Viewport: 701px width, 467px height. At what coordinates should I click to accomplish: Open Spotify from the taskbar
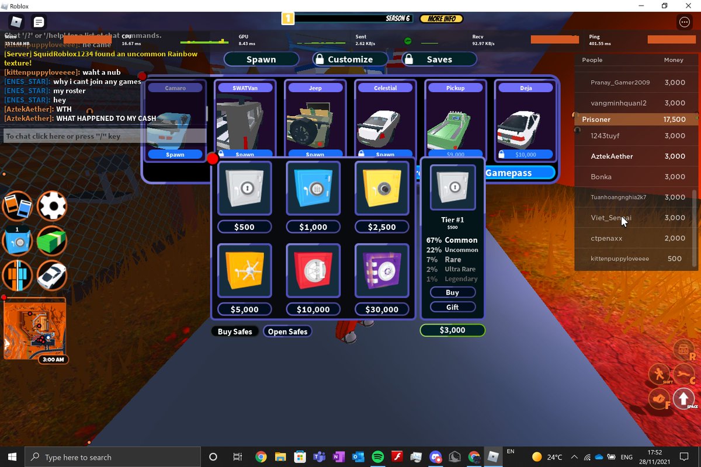377,457
